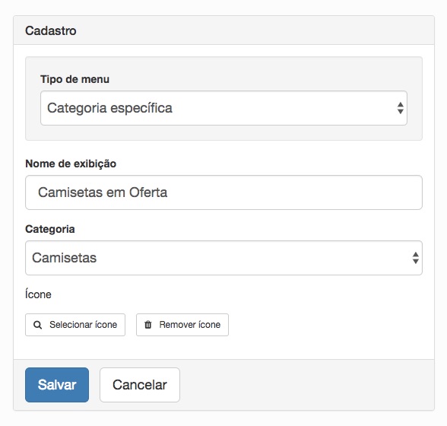Click the Cancelar button

140,385
